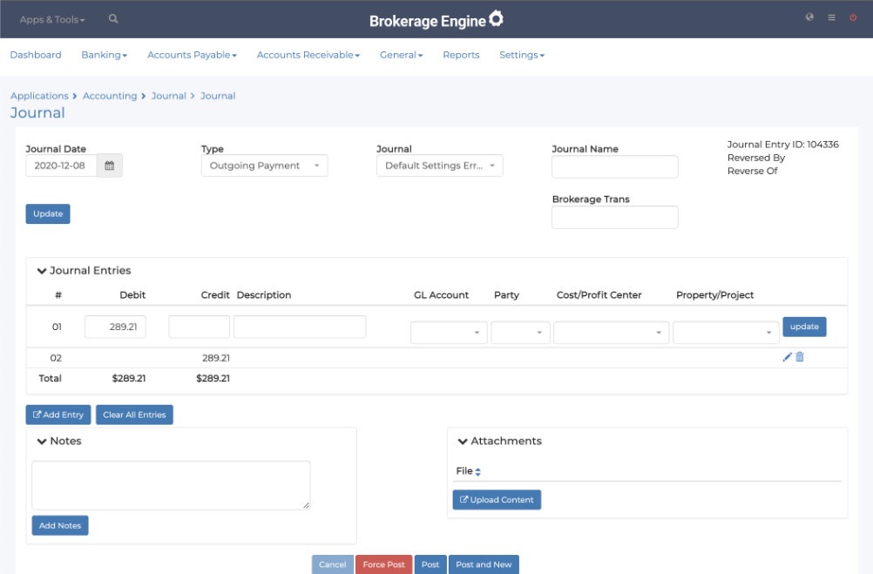The height and width of the screenshot is (574, 873).
Task: Click the first Journal breadcrumb link
Action: (169, 96)
